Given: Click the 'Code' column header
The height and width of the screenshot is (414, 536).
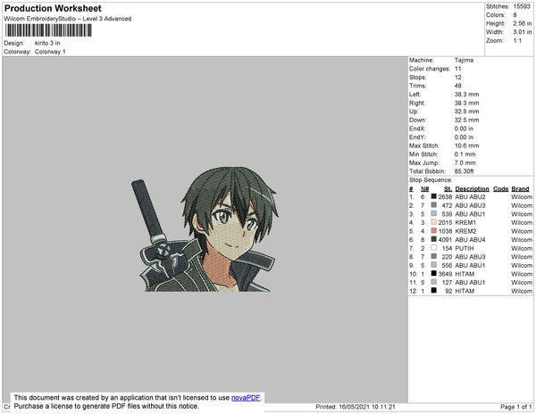Looking at the screenshot, I should coord(501,189).
